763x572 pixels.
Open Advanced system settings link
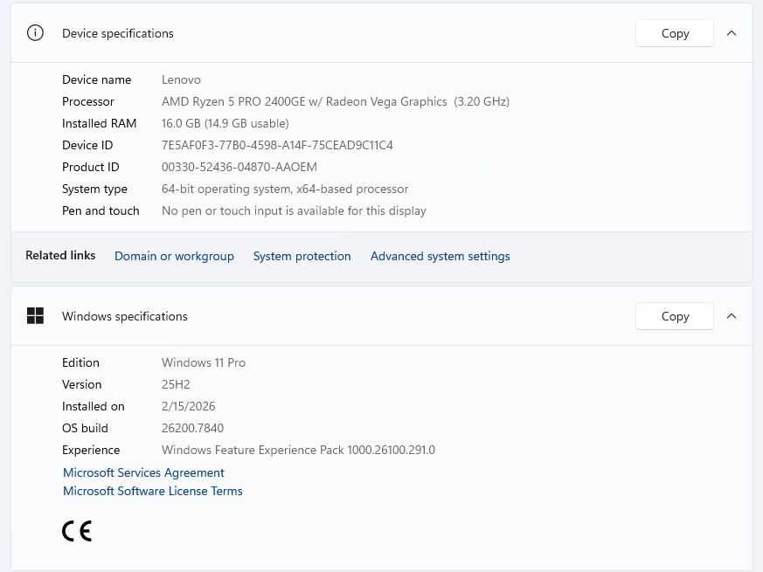(440, 256)
